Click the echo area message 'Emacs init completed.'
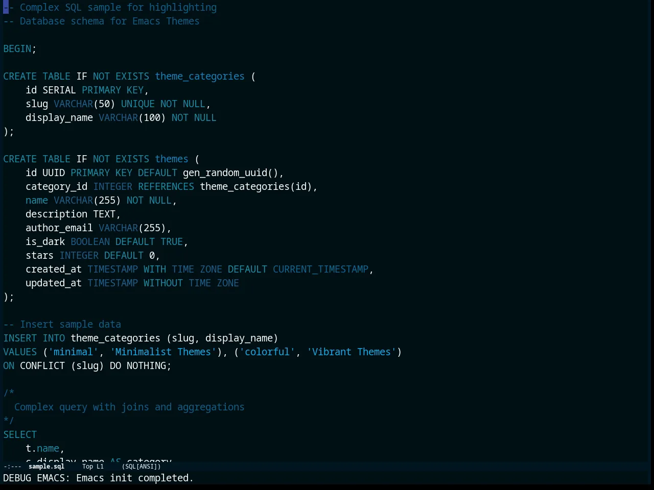654x490 pixels. coord(135,478)
